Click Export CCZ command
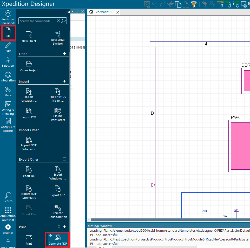Image resolution: width=250 pixels, height=248 pixels. [x=58, y=191]
